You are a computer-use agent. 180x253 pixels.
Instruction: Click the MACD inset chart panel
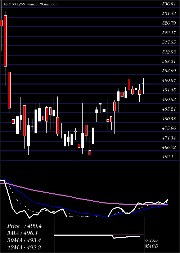click(99, 235)
